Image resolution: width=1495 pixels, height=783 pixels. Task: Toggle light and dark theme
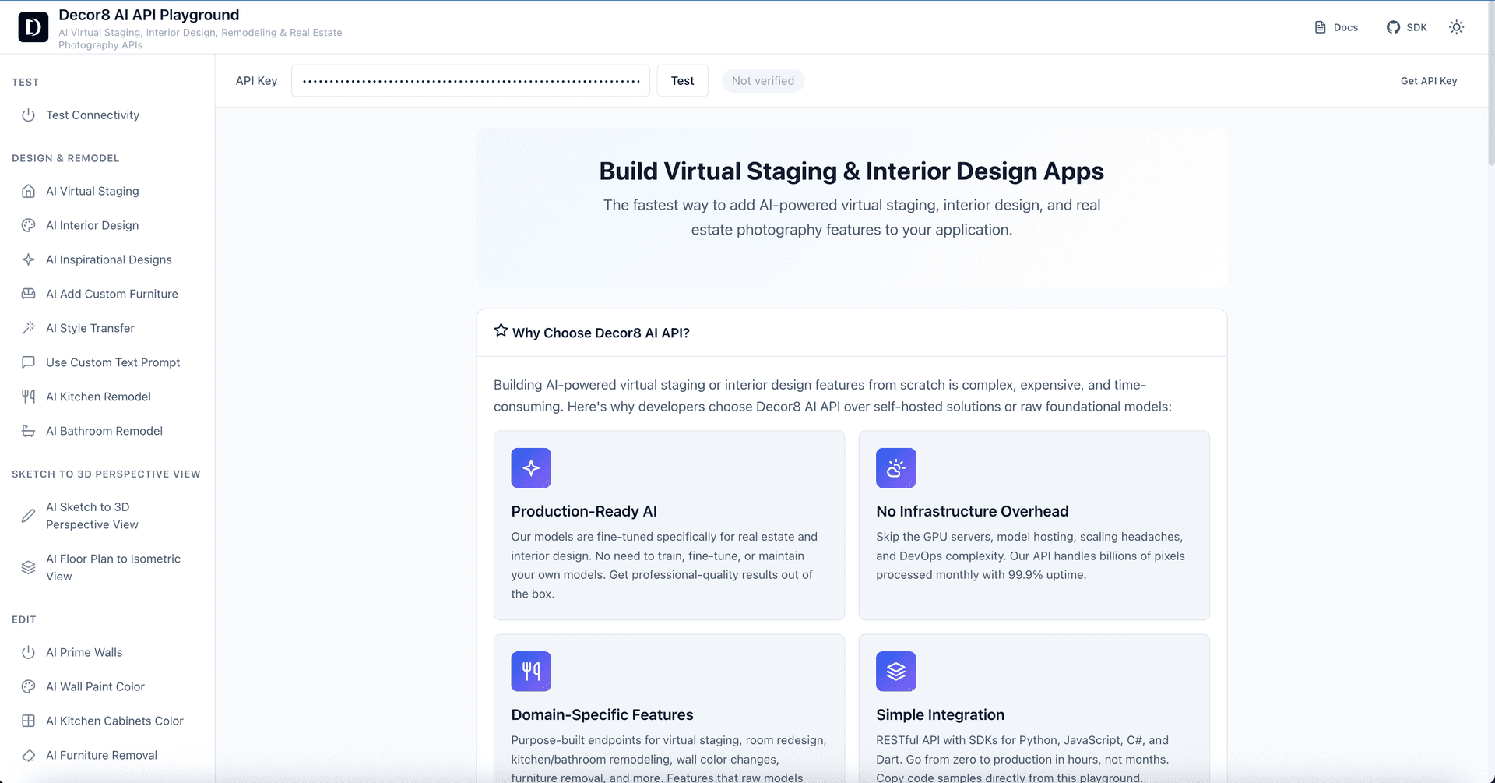(x=1456, y=26)
